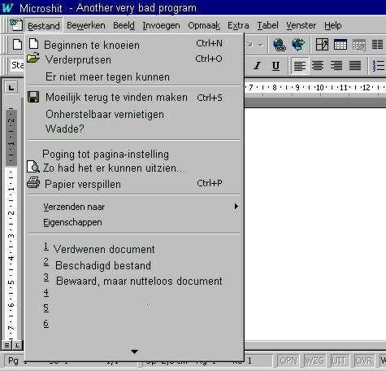386x371 pixels.
Task: Click the vertical ruler at mark 3
Action: [x=11, y=236]
